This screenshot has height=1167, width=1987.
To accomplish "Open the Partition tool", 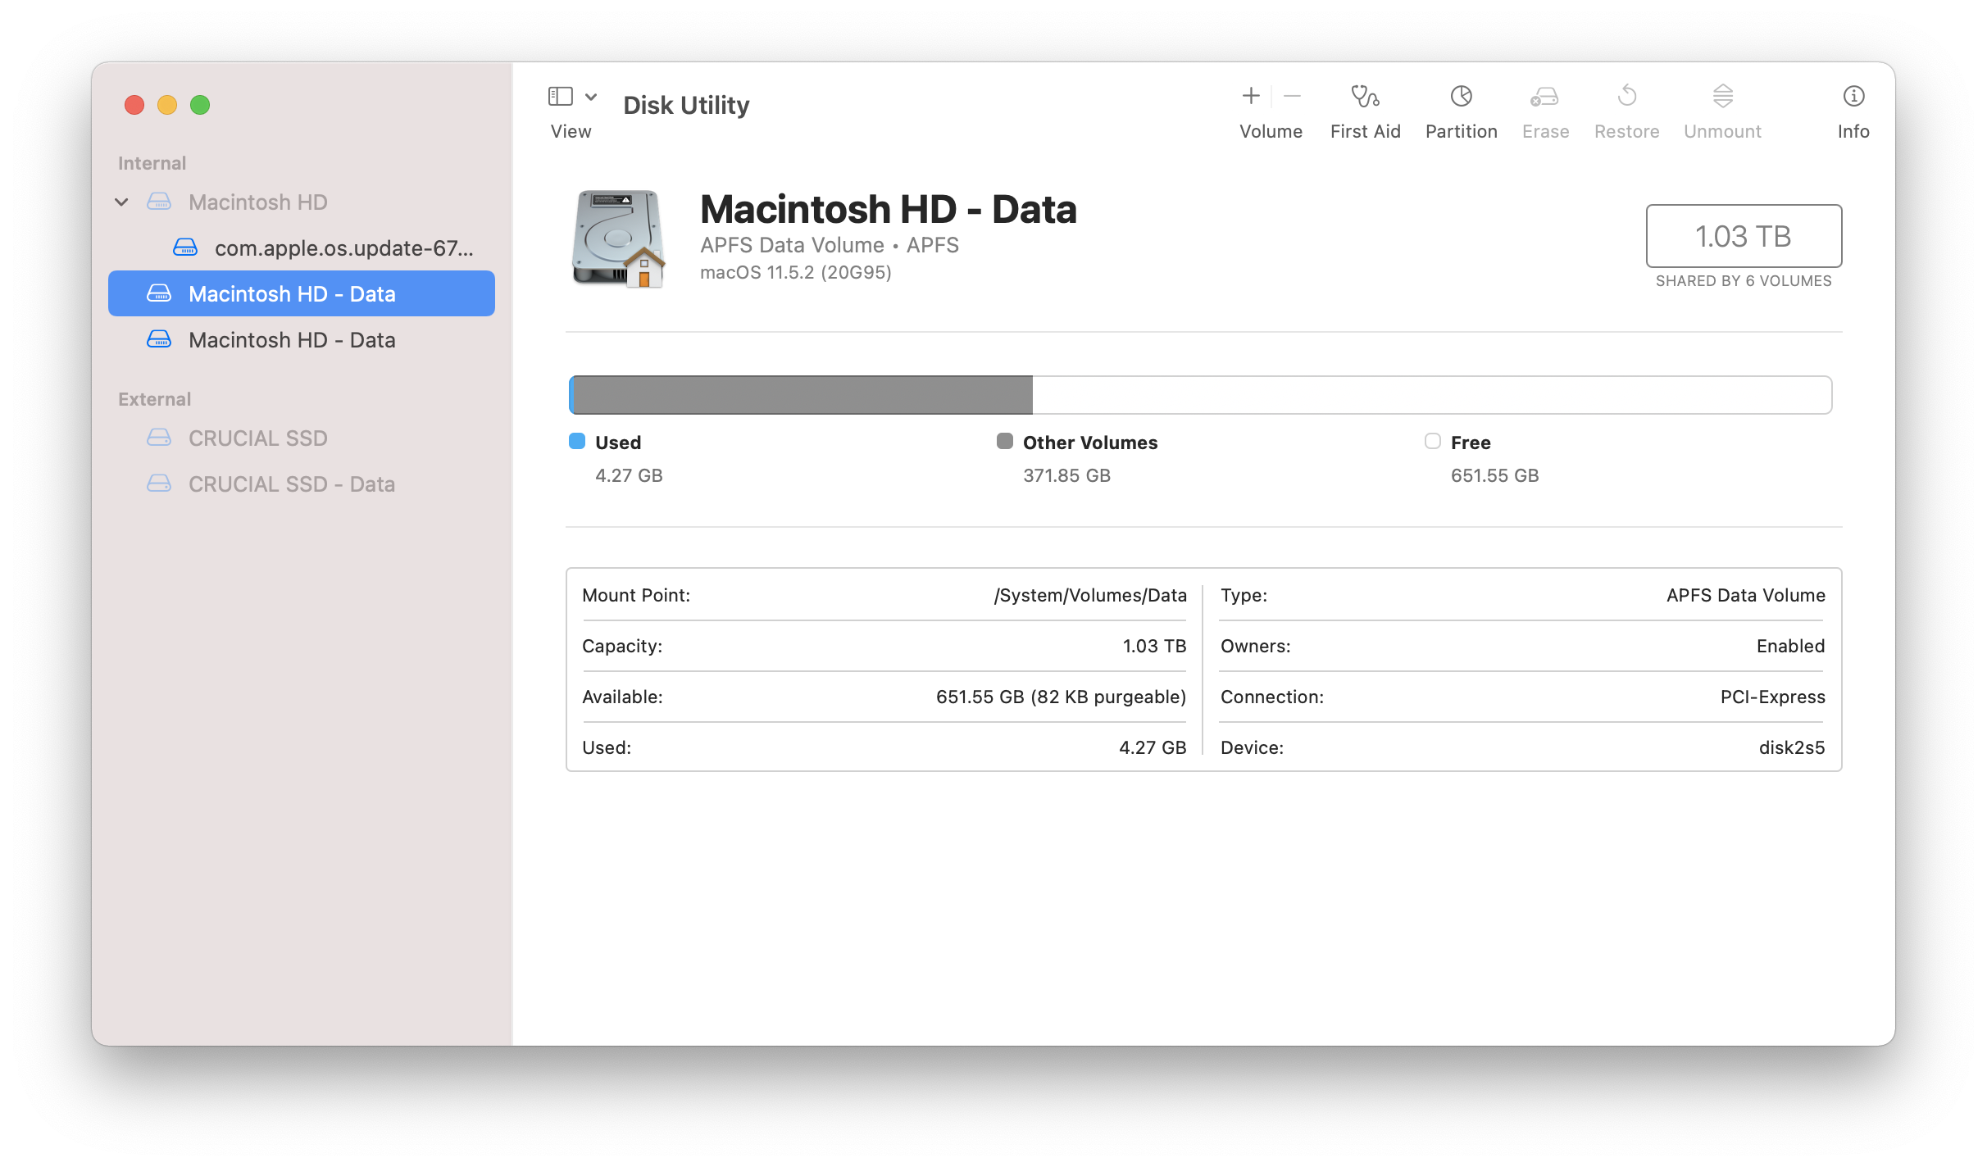I will pyautogui.click(x=1461, y=97).
